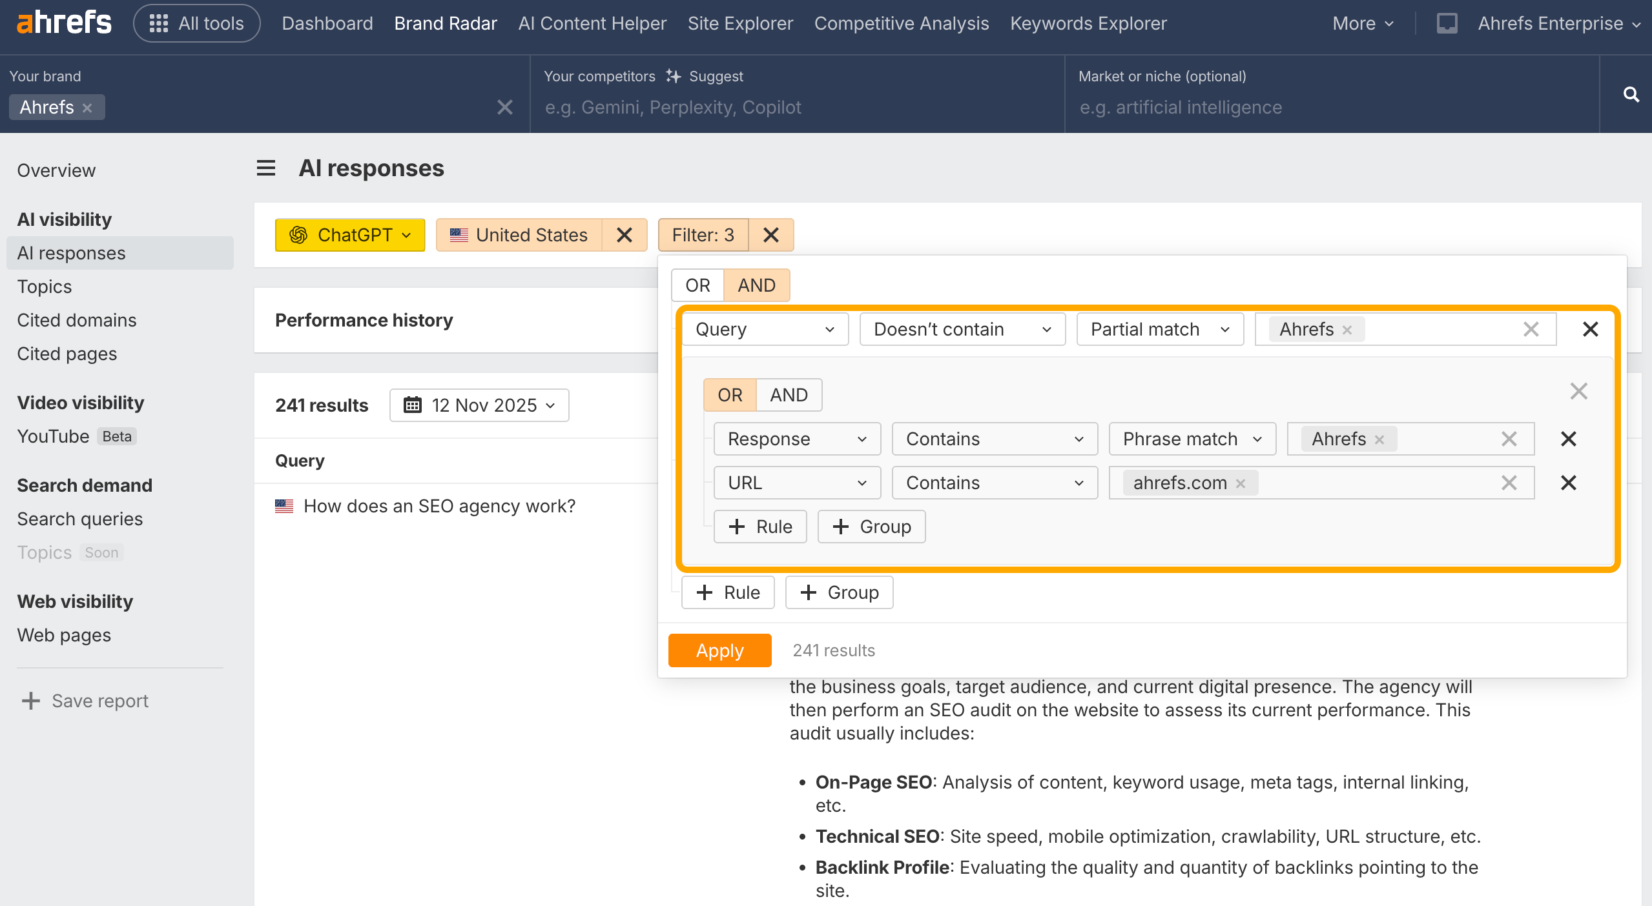
Task: Clear the Filter: 3 chip
Action: click(770, 235)
